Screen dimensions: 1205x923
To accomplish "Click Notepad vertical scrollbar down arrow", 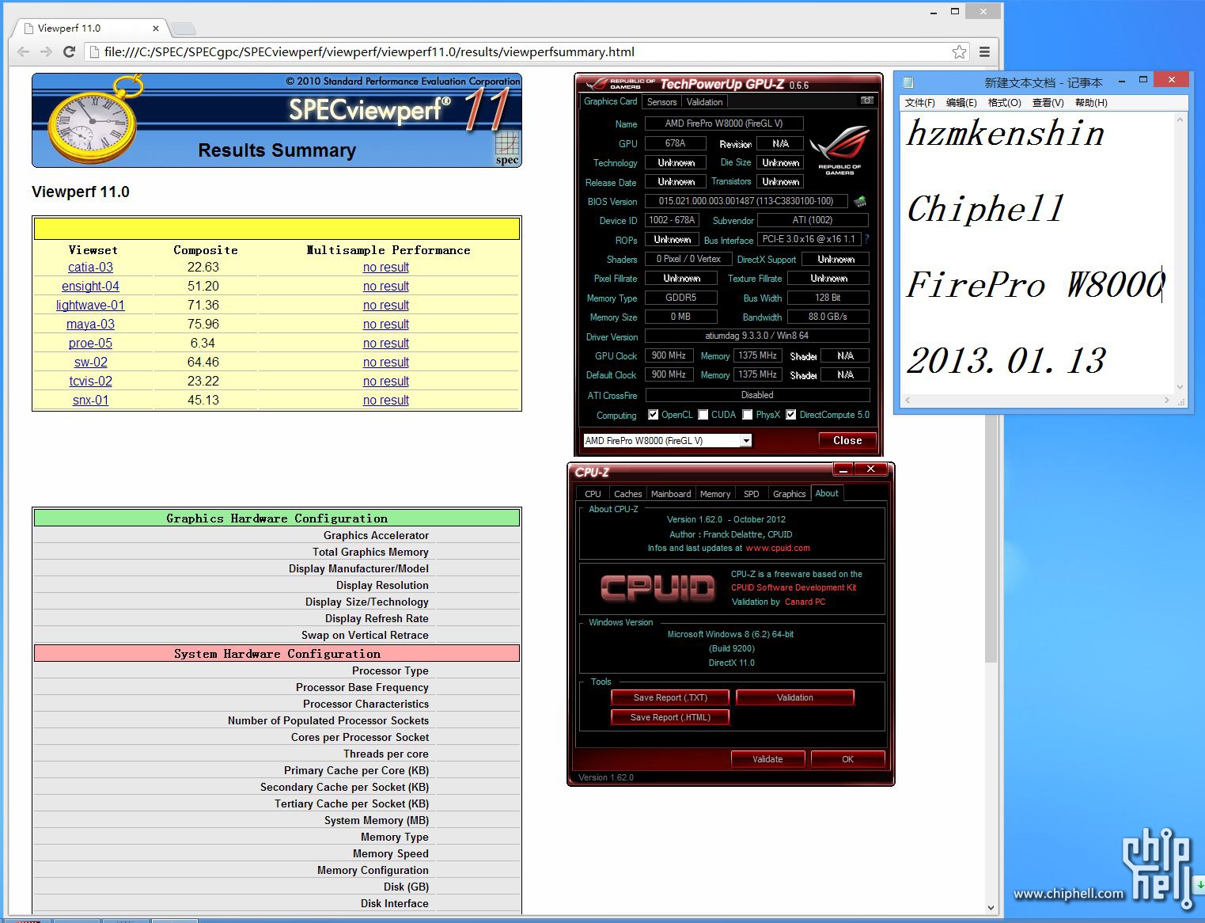I will (x=1180, y=387).
